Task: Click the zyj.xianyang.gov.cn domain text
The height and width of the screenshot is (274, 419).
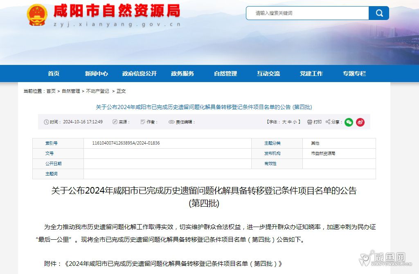Action: click(117, 24)
